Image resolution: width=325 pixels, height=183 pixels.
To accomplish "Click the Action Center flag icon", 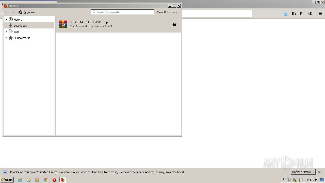I will point(301,180).
